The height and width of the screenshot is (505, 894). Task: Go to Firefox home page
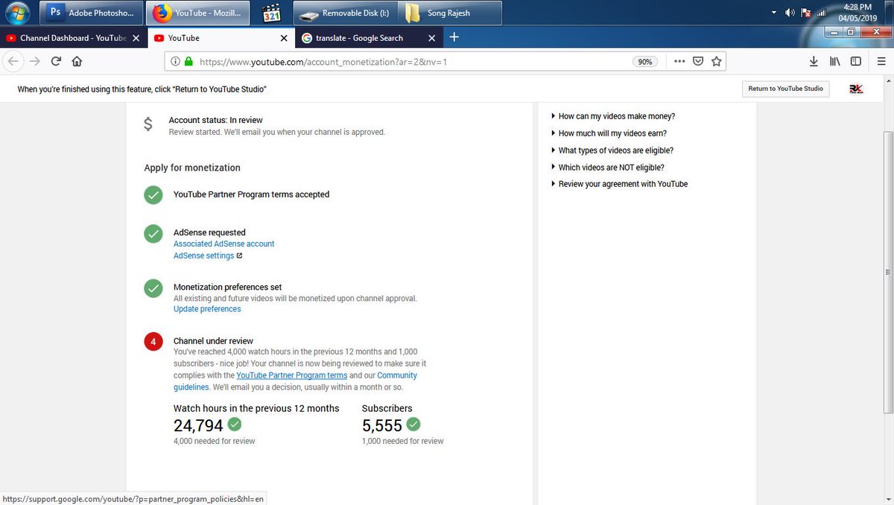tap(77, 62)
